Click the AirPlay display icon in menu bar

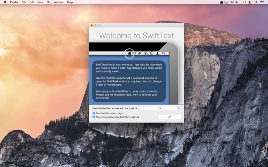226,2
